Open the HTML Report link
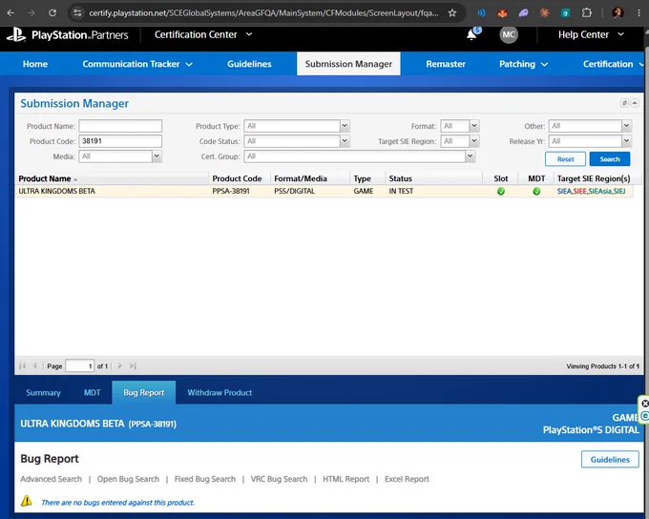Screen dimensions: 649x519 coord(346,479)
